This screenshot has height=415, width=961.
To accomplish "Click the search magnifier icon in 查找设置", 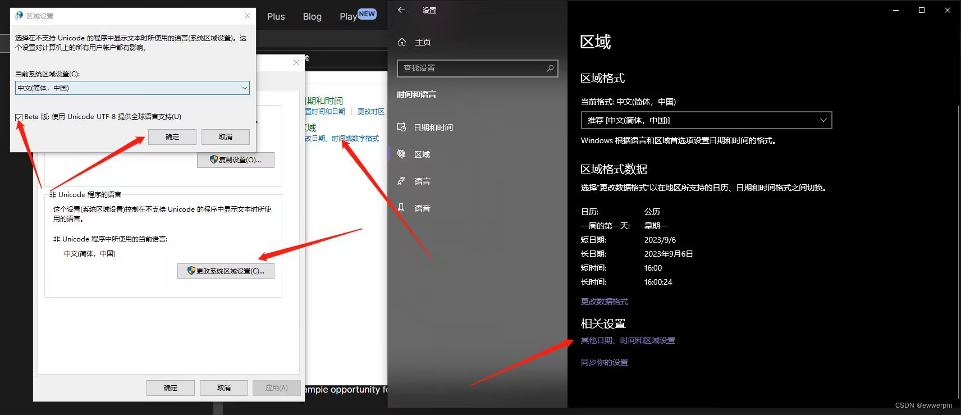I will (550, 68).
